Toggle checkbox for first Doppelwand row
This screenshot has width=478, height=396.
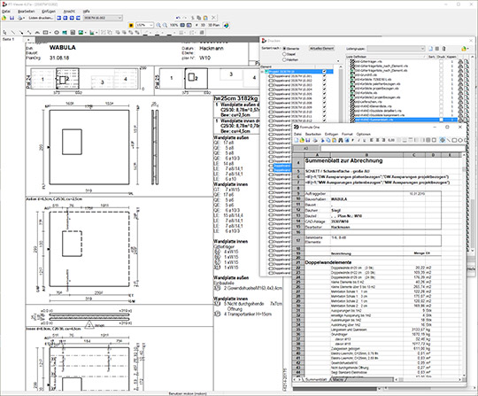(x=324, y=76)
